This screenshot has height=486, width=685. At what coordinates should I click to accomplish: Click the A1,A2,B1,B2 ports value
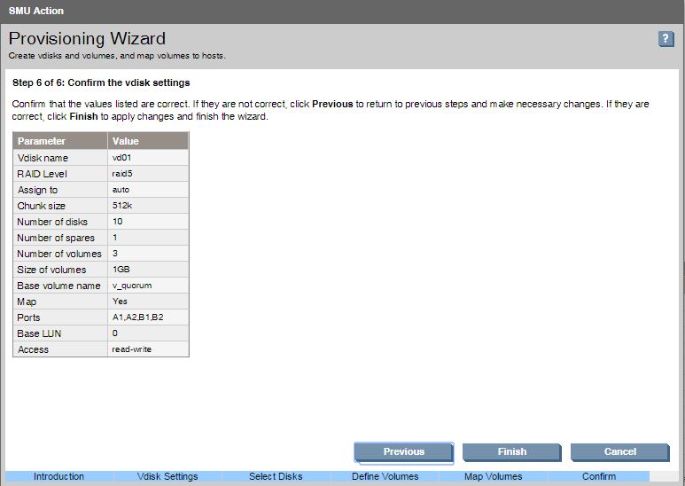coord(137,317)
